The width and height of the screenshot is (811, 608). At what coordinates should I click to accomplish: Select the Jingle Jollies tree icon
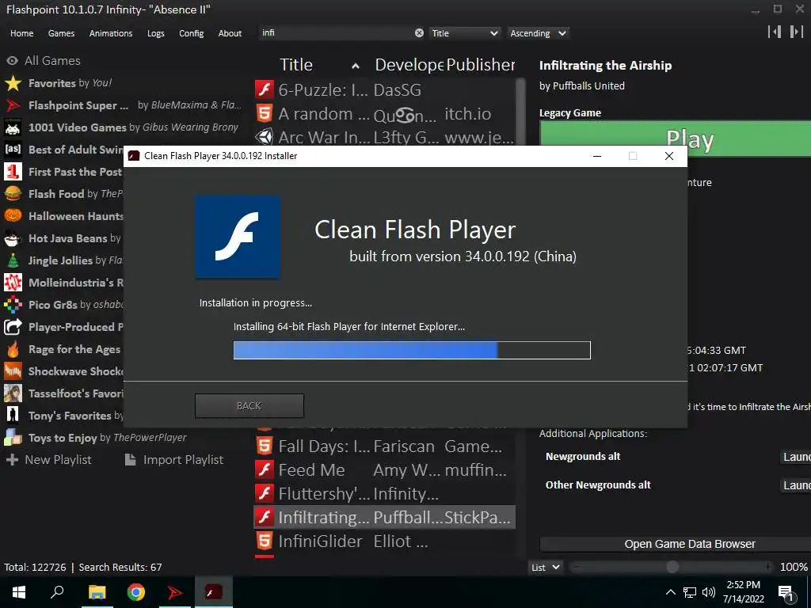pyautogui.click(x=13, y=260)
